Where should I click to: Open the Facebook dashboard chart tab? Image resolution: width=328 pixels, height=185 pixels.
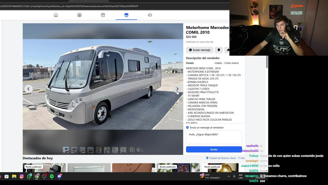(x=79, y=15)
